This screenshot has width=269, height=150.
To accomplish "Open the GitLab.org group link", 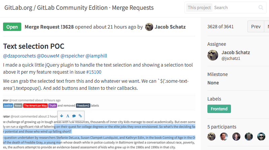I will click(x=19, y=8).
